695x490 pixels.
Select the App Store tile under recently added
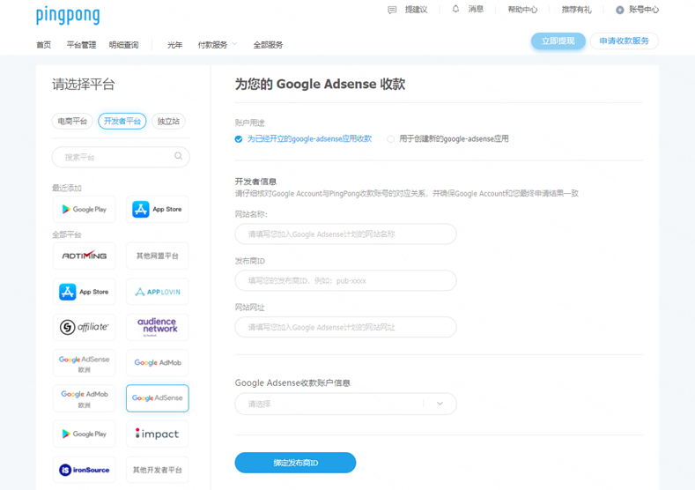(x=158, y=209)
